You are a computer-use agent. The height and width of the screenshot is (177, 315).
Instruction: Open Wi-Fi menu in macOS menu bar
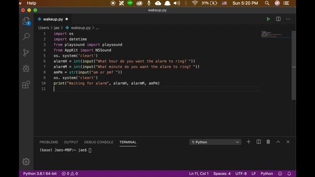pyautogui.click(x=195, y=3)
